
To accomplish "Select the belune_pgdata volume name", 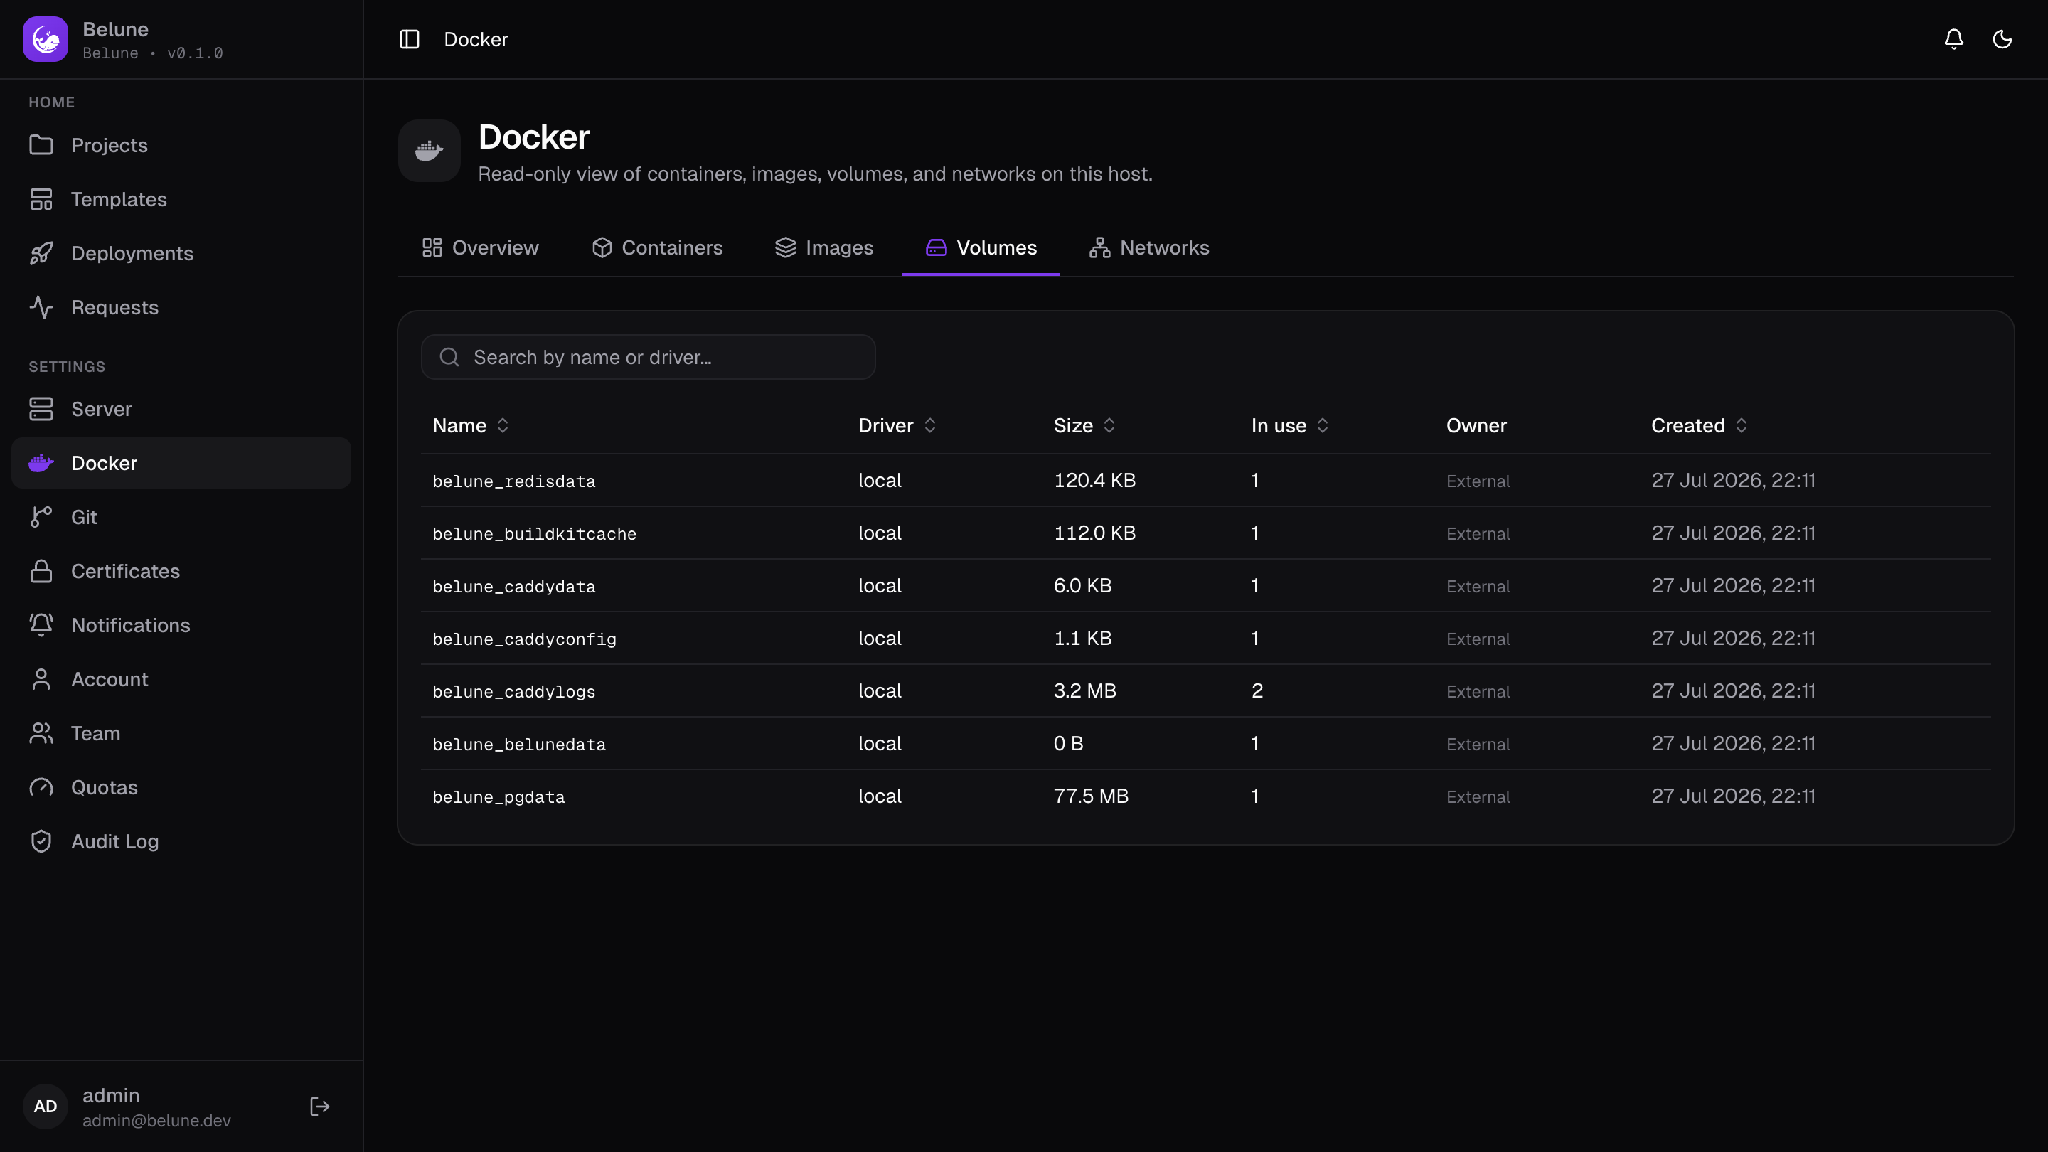I will [498, 796].
